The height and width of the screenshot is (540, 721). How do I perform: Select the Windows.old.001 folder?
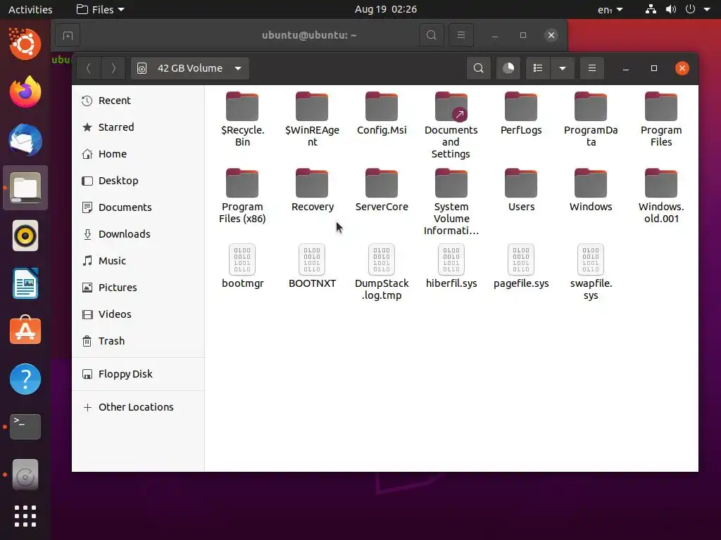click(660, 196)
